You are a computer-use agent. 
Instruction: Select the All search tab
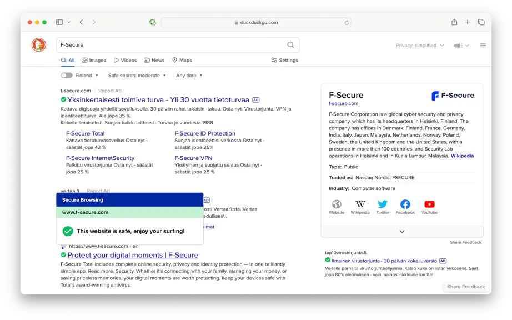pos(68,60)
